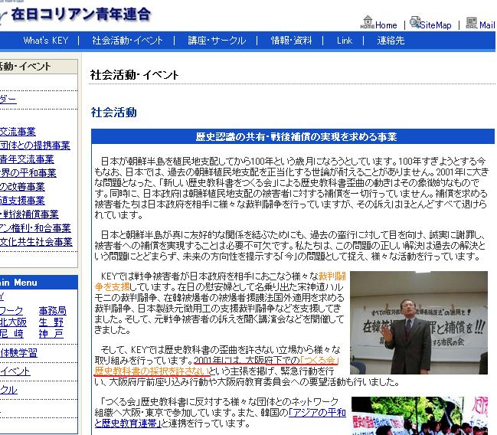Open Link menu item

tap(345, 41)
